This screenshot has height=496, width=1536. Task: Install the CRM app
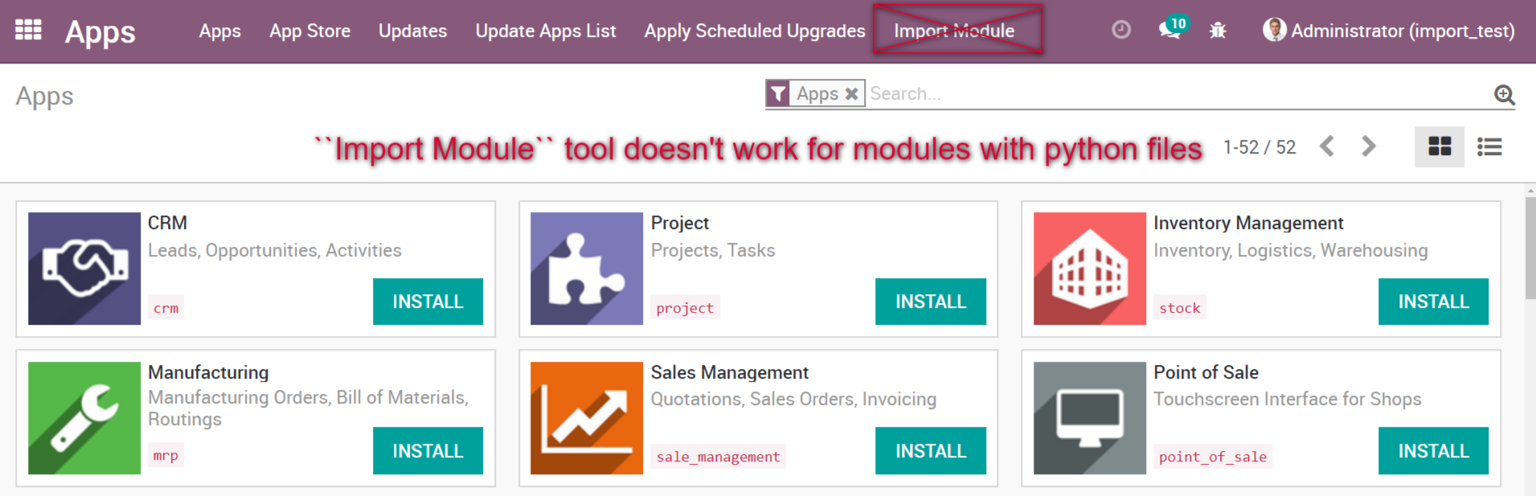coord(428,301)
